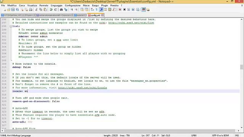Image resolution: width=244 pixels, height=137 pixels.
Task: Click the vertical scrollbar up arrow
Action: click(x=241, y=19)
